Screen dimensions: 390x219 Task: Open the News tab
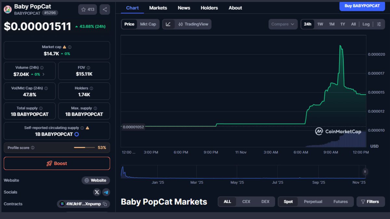(184, 8)
